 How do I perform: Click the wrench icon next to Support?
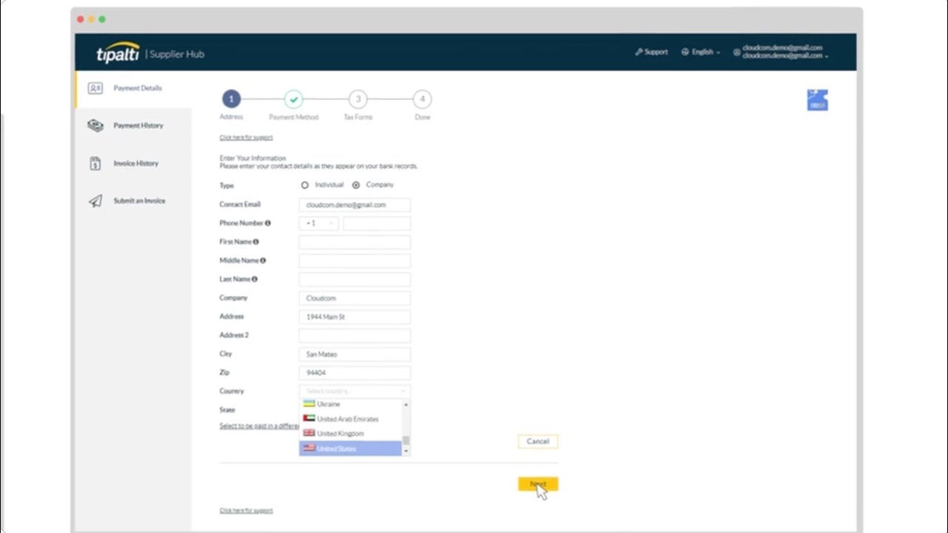tap(639, 52)
